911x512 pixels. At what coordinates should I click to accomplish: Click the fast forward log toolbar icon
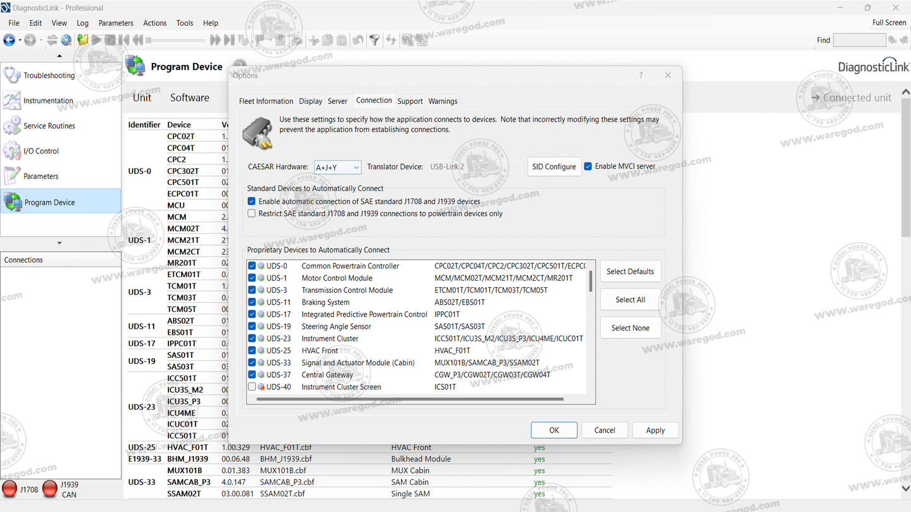[215, 40]
